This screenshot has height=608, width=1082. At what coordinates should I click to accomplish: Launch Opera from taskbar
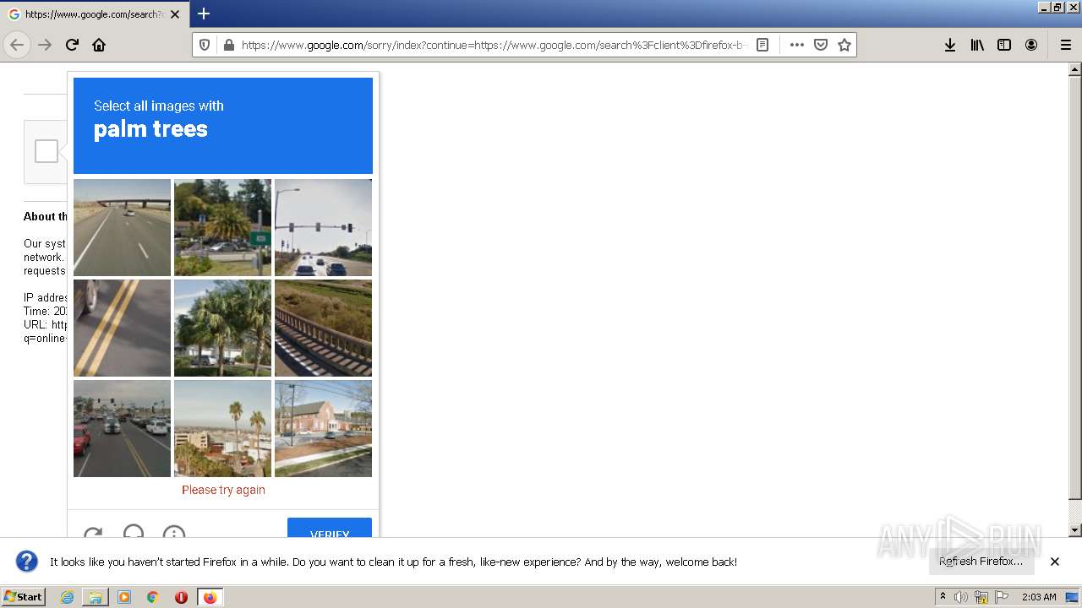(181, 597)
